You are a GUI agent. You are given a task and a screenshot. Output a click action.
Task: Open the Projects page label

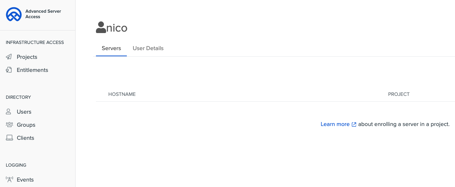(27, 57)
